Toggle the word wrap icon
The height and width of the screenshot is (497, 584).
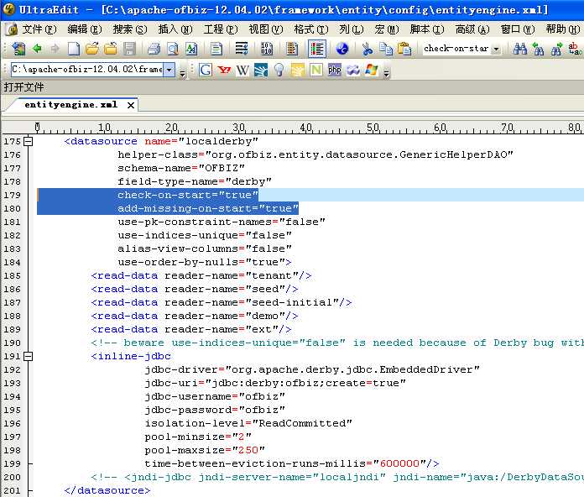click(x=242, y=49)
